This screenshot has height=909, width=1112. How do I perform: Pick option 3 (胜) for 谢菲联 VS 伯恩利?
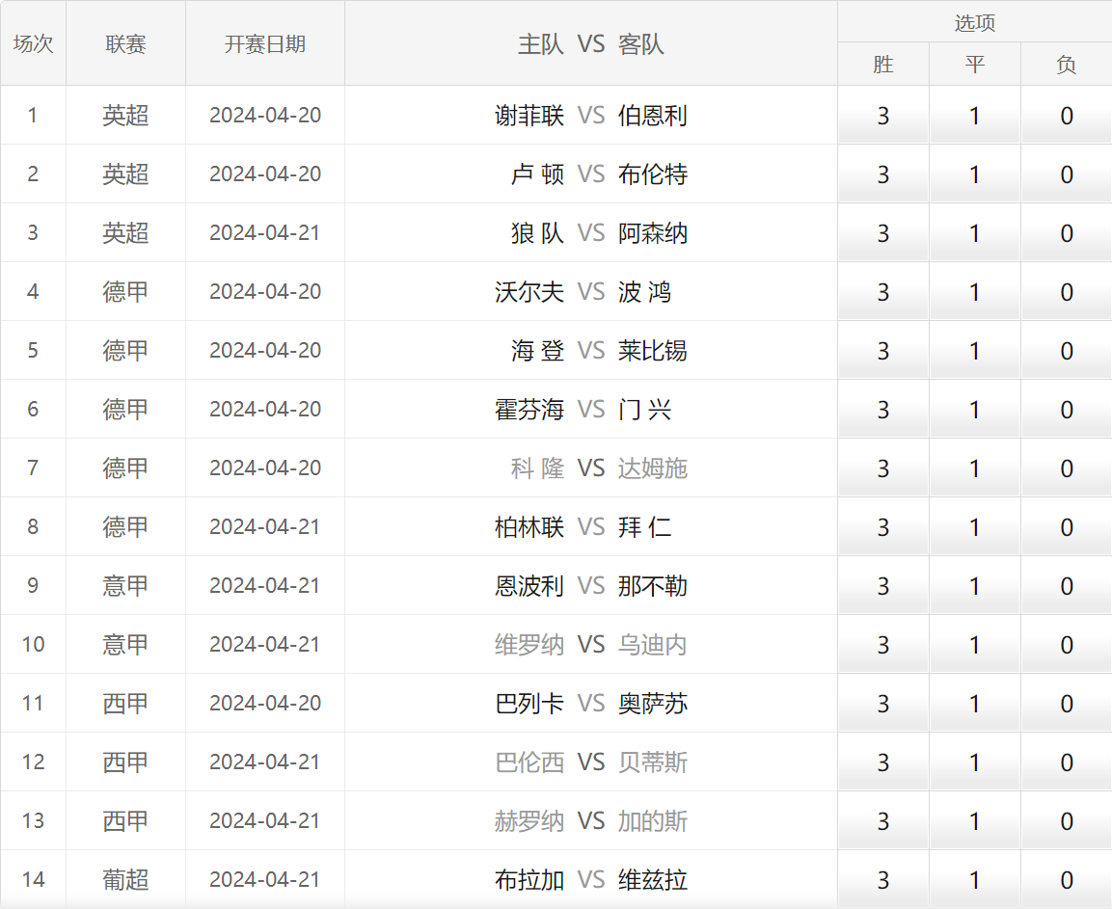pyautogui.click(x=882, y=116)
